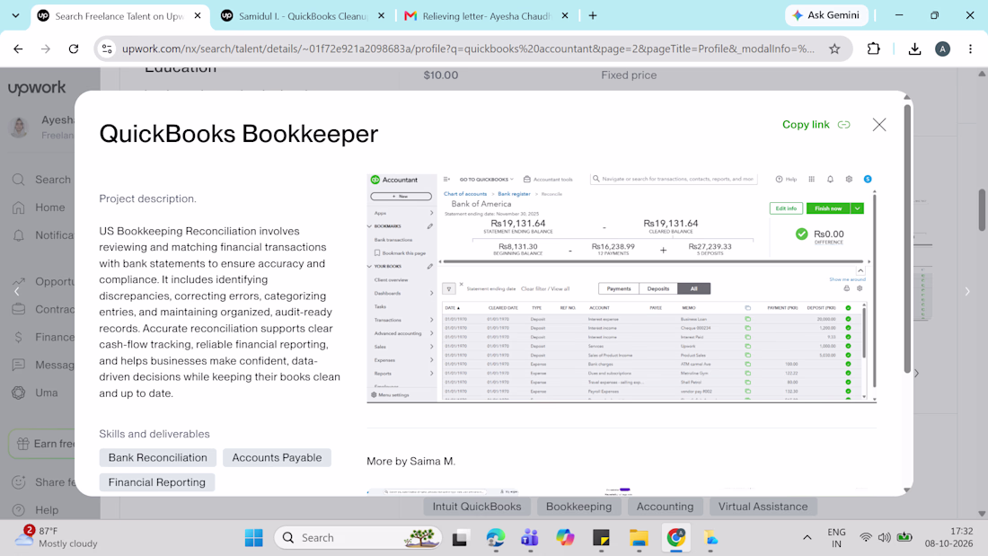
Task: Open Home in the Upwork sidebar
Action: [39, 207]
